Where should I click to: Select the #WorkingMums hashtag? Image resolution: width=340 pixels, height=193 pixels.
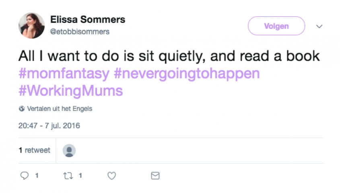click(70, 91)
